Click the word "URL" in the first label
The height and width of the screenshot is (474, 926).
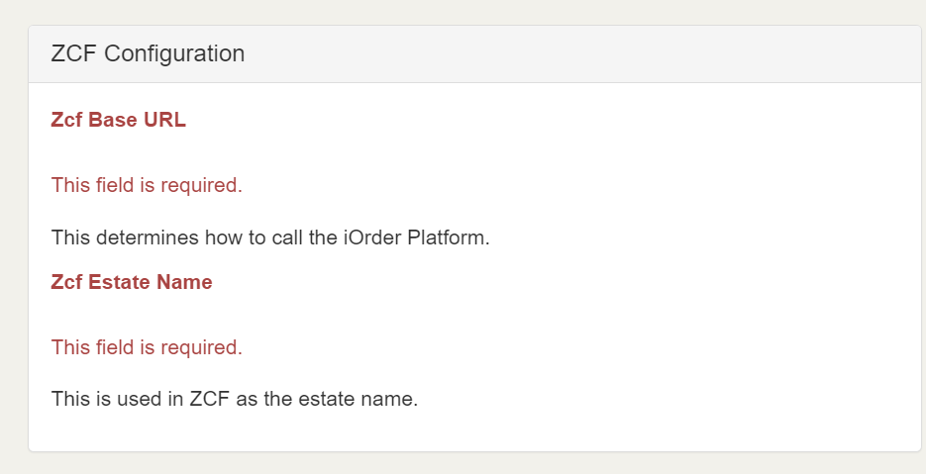pos(162,120)
